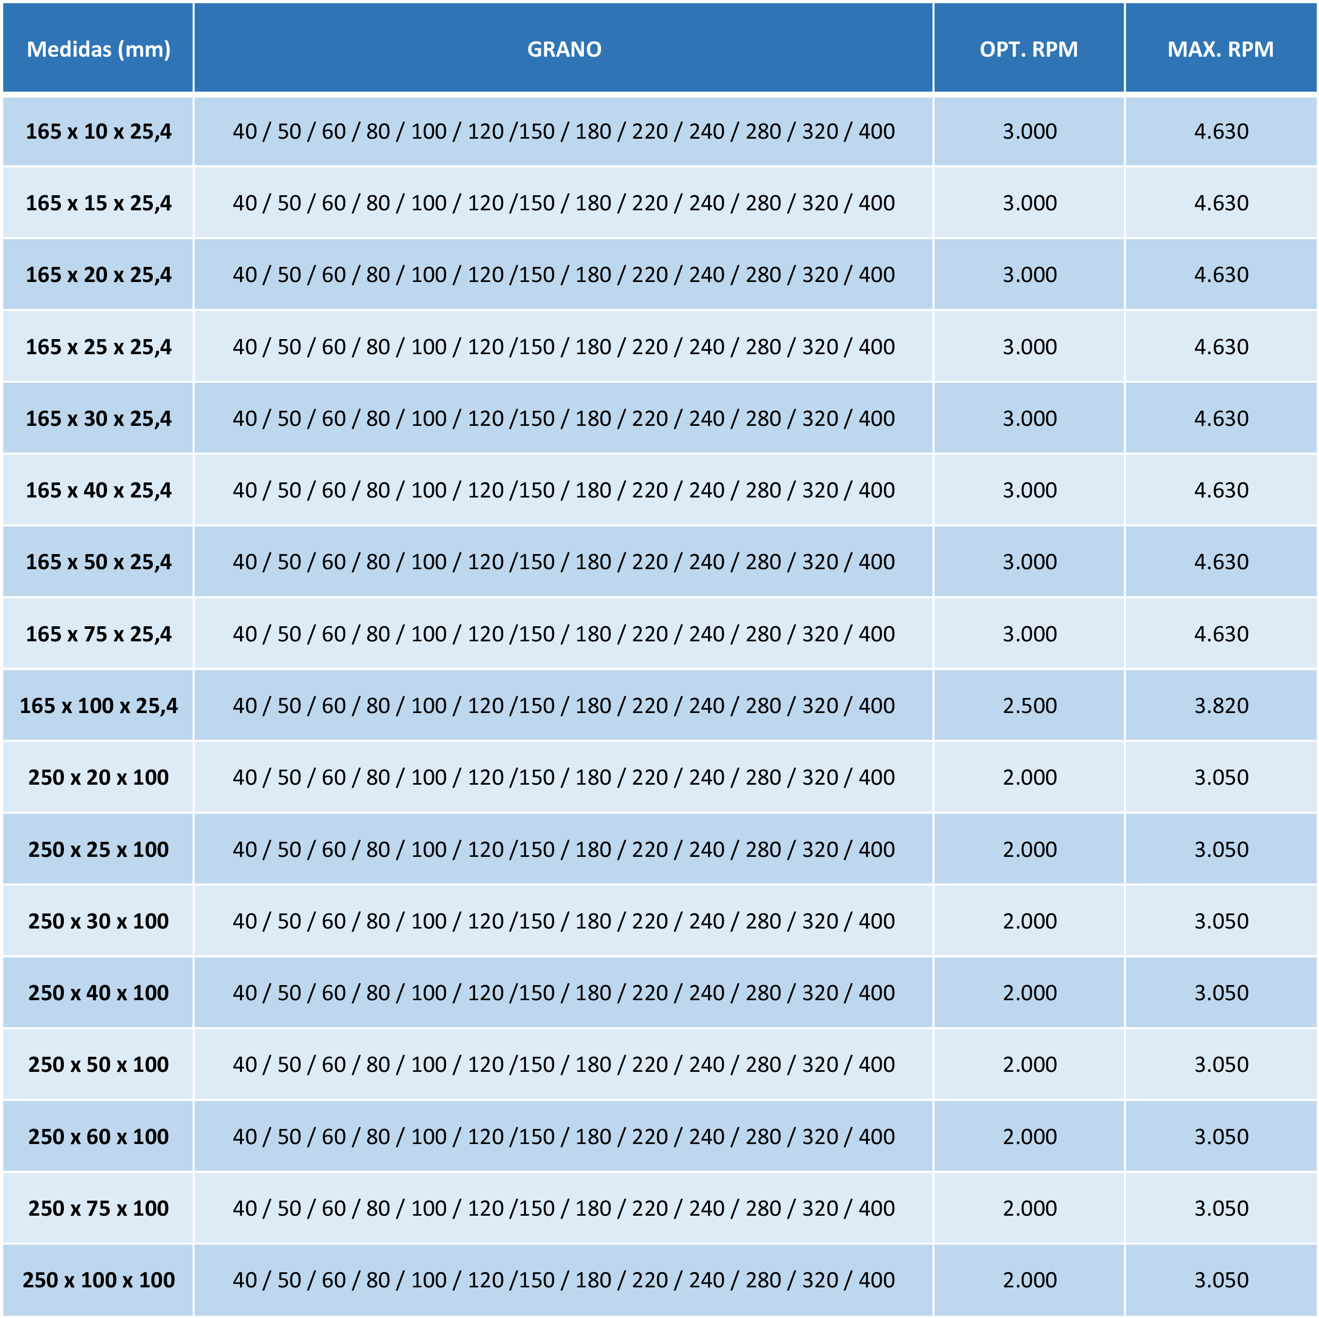
Task: Select the '250 x 100 x 100' cell
Action: pyautogui.click(x=98, y=1281)
